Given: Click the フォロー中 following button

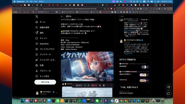Looking at the screenshot, I should (x=144, y=20).
